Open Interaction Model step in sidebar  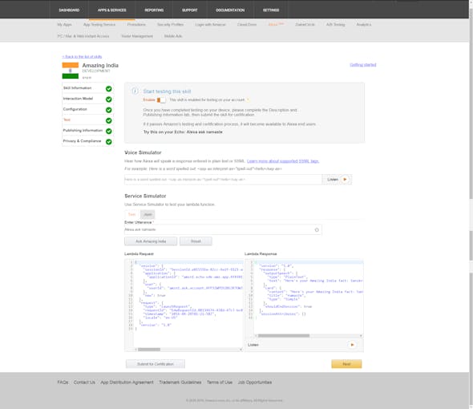[x=78, y=99]
